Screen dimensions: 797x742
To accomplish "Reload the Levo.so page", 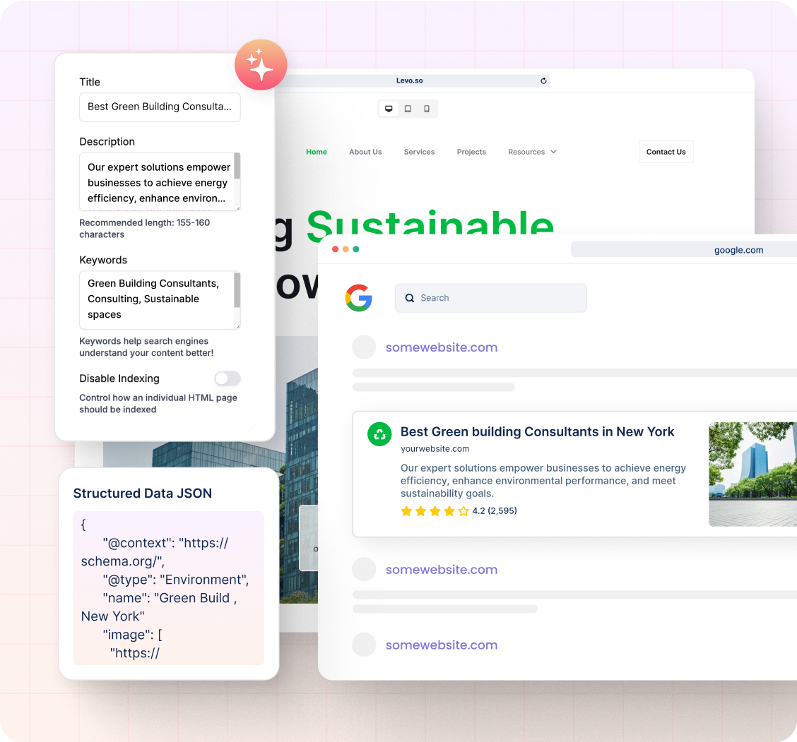I will pyautogui.click(x=543, y=81).
